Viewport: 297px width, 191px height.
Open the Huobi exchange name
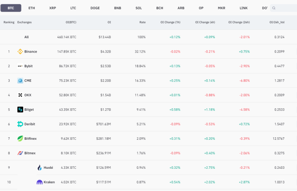48,167
